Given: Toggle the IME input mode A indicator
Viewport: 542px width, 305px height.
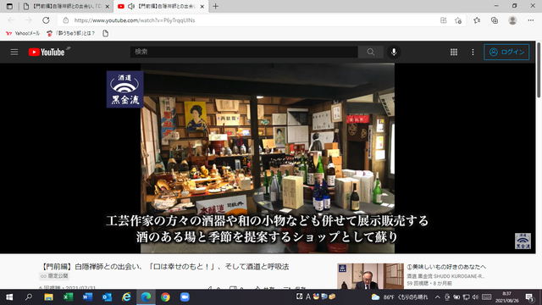Looking at the screenshot, I should (x=308, y=297).
